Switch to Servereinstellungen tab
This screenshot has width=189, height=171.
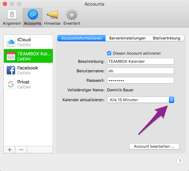pos(127,38)
